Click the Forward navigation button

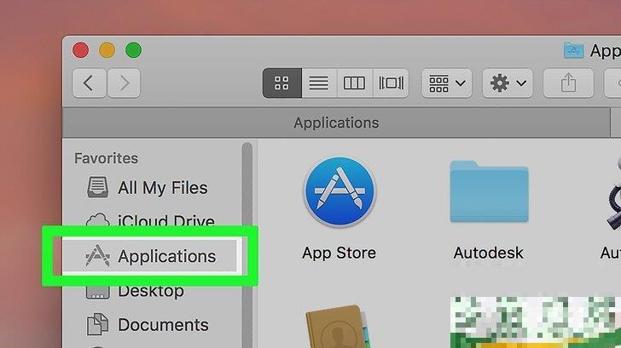(124, 83)
